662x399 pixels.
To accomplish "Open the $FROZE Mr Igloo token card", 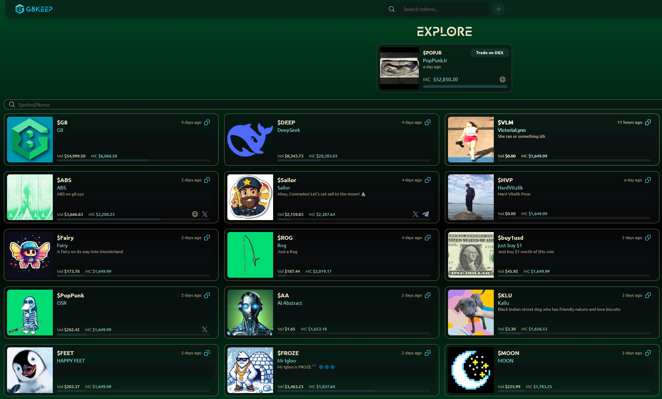I will click(332, 370).
